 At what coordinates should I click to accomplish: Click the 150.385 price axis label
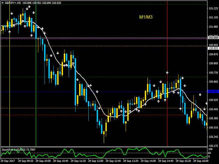pos(213,118)
